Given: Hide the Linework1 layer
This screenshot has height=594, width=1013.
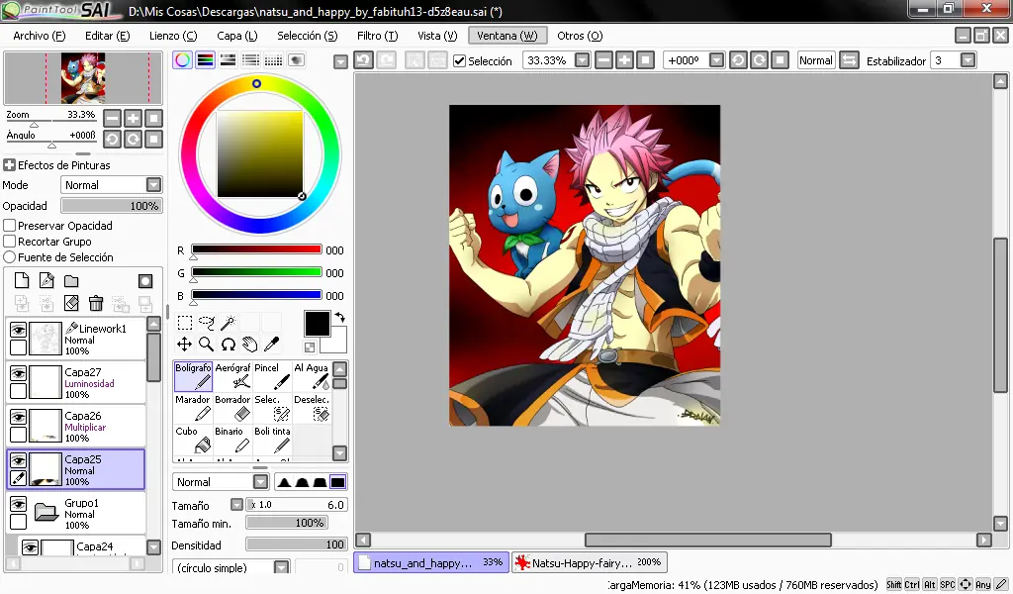Looking at the screenshot, I should (x=18, y=331).
